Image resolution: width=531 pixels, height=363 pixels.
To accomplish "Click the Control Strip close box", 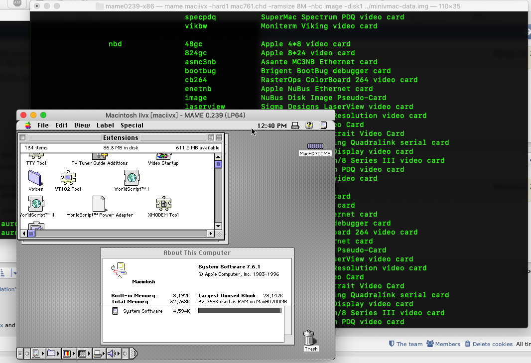I will pos(20,354).
